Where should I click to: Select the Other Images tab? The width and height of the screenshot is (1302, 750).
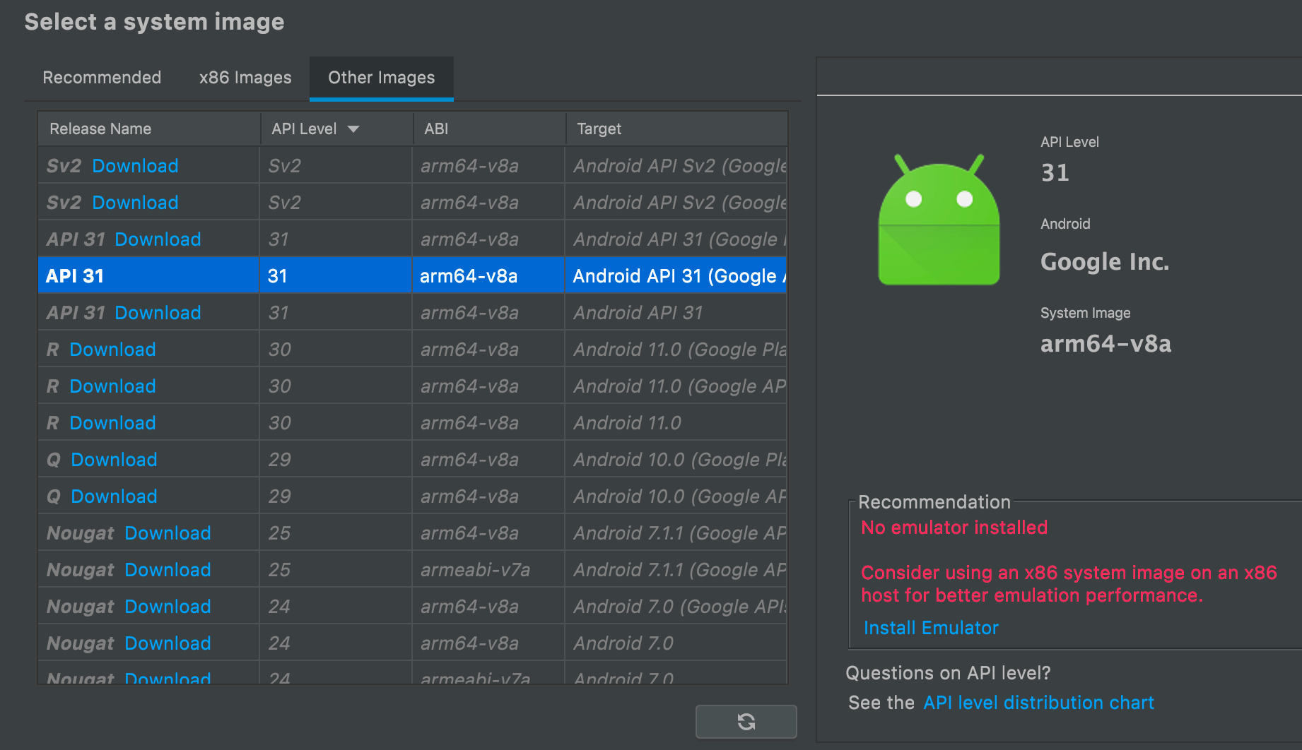coord(381,78)
